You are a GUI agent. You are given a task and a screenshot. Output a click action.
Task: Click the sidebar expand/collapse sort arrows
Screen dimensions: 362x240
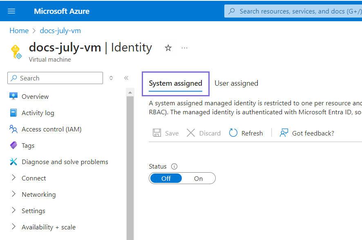(111, 78)
